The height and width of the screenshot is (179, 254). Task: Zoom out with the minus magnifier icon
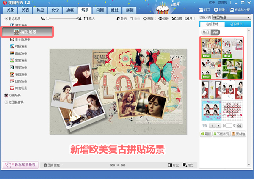43,19
